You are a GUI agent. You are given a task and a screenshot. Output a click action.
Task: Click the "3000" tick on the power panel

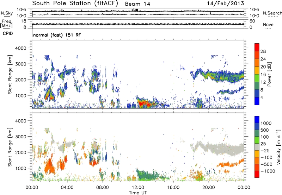(20, 64)
